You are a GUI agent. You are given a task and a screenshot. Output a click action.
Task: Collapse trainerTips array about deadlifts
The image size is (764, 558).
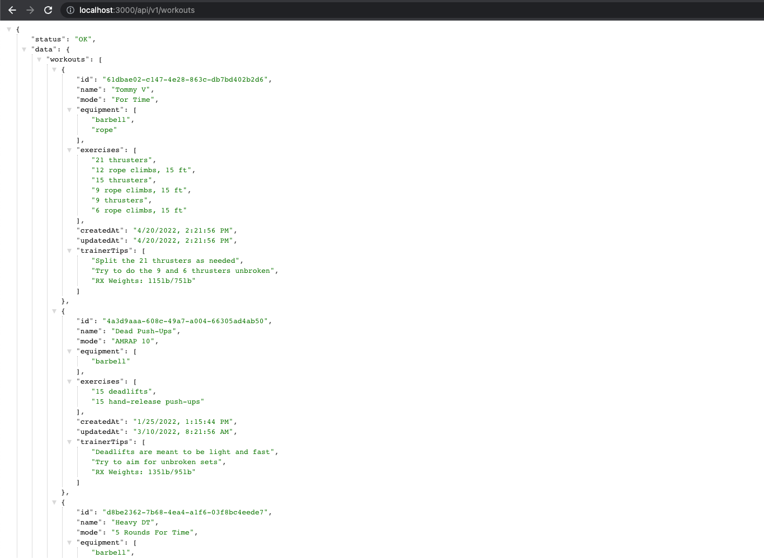pos(69,442)
